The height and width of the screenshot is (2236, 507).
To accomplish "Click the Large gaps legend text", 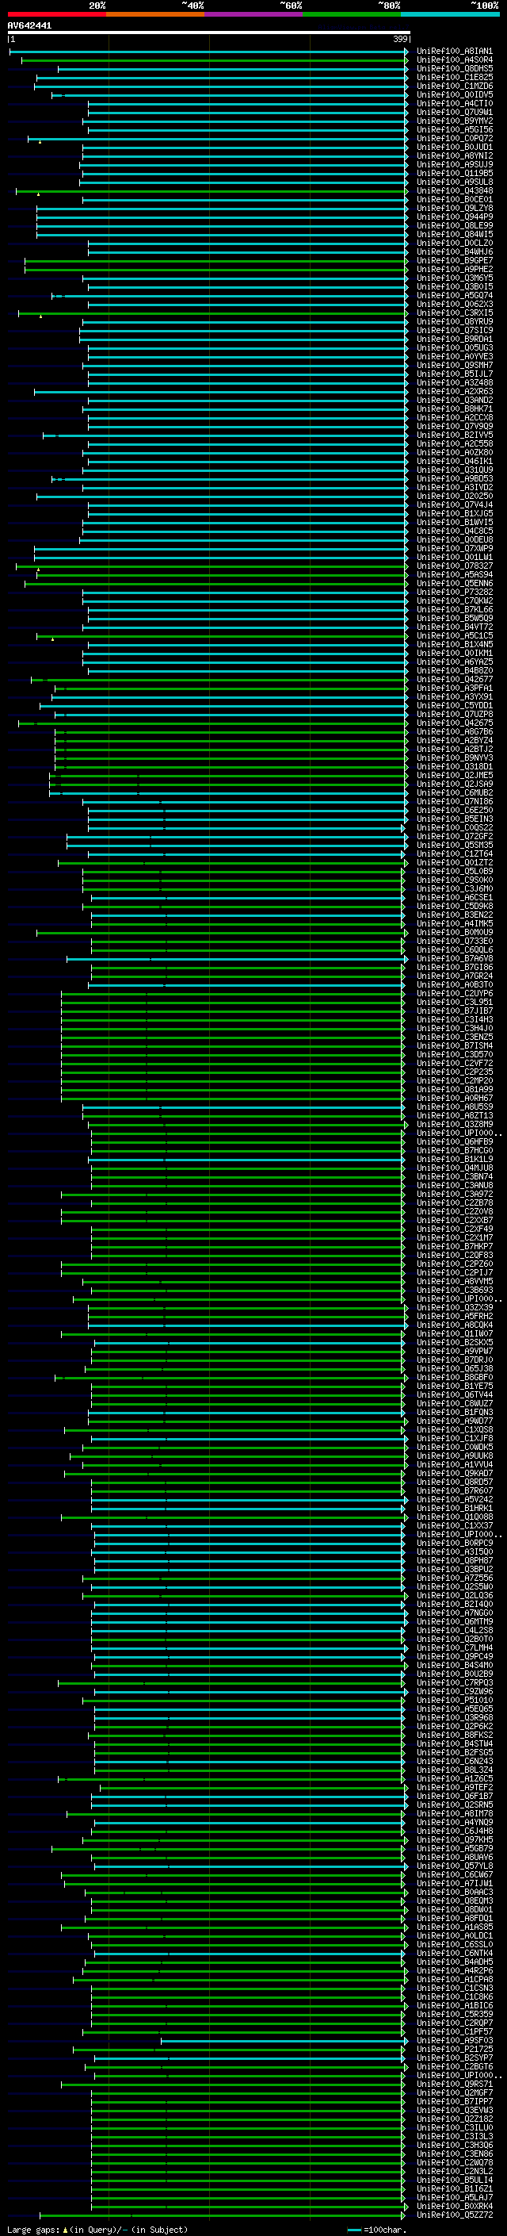I will [33, 2229].
